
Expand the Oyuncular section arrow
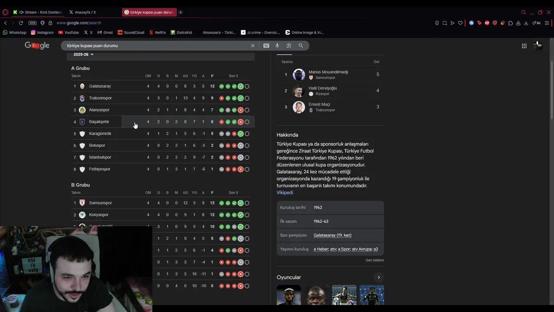(379, 277)
